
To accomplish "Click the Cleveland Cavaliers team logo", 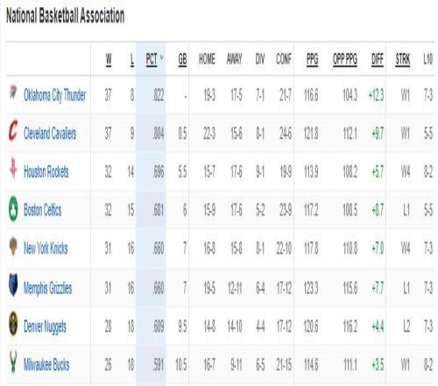I will click(13, 130).
